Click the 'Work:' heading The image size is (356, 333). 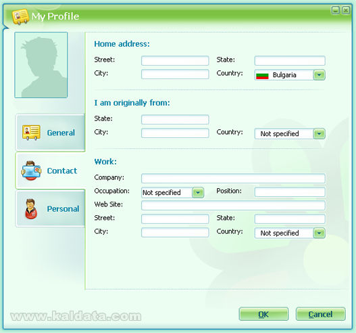105,162
